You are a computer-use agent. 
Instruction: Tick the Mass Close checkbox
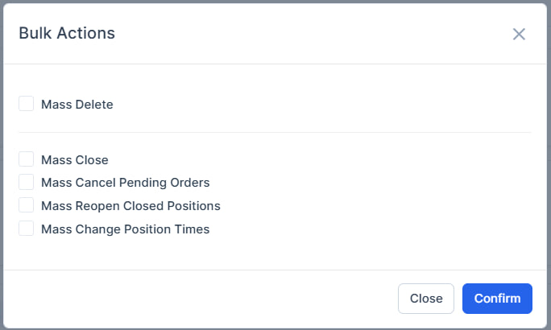pyautogui.click(x=27, y=159)
